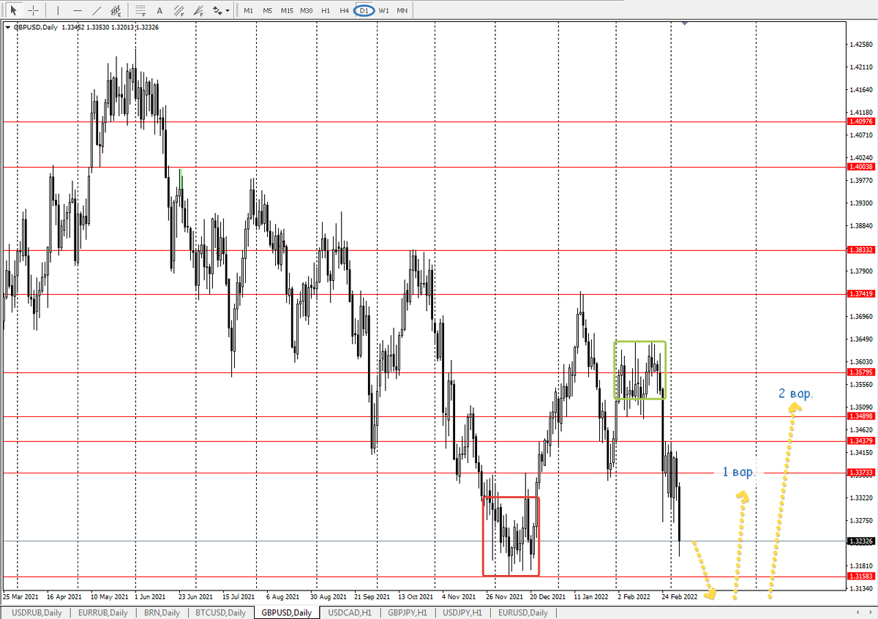Open the GBPJPY,H1 chart tab
Viewport: 878px width, 619px height.
(x=408, y=612)
